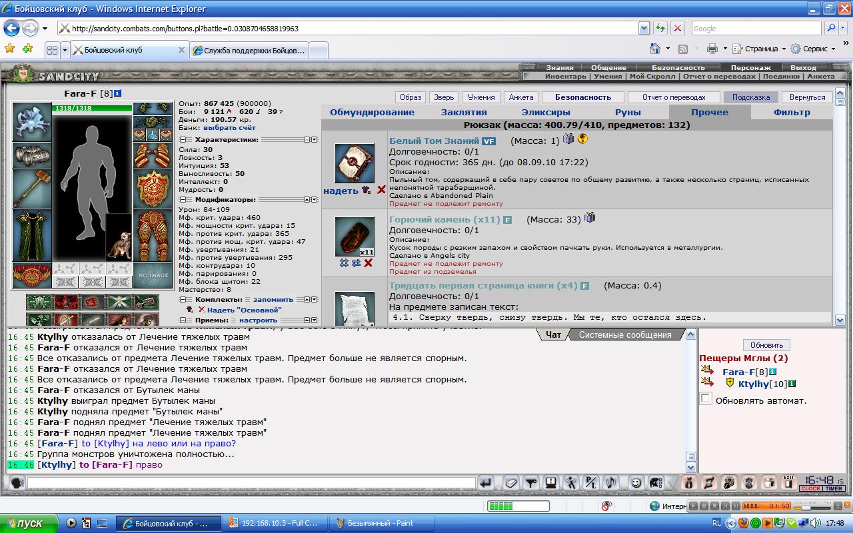Click the Отчет о переводах button
Image resolution: width=853 pixels, height=533 pixels.
(674, 97)
